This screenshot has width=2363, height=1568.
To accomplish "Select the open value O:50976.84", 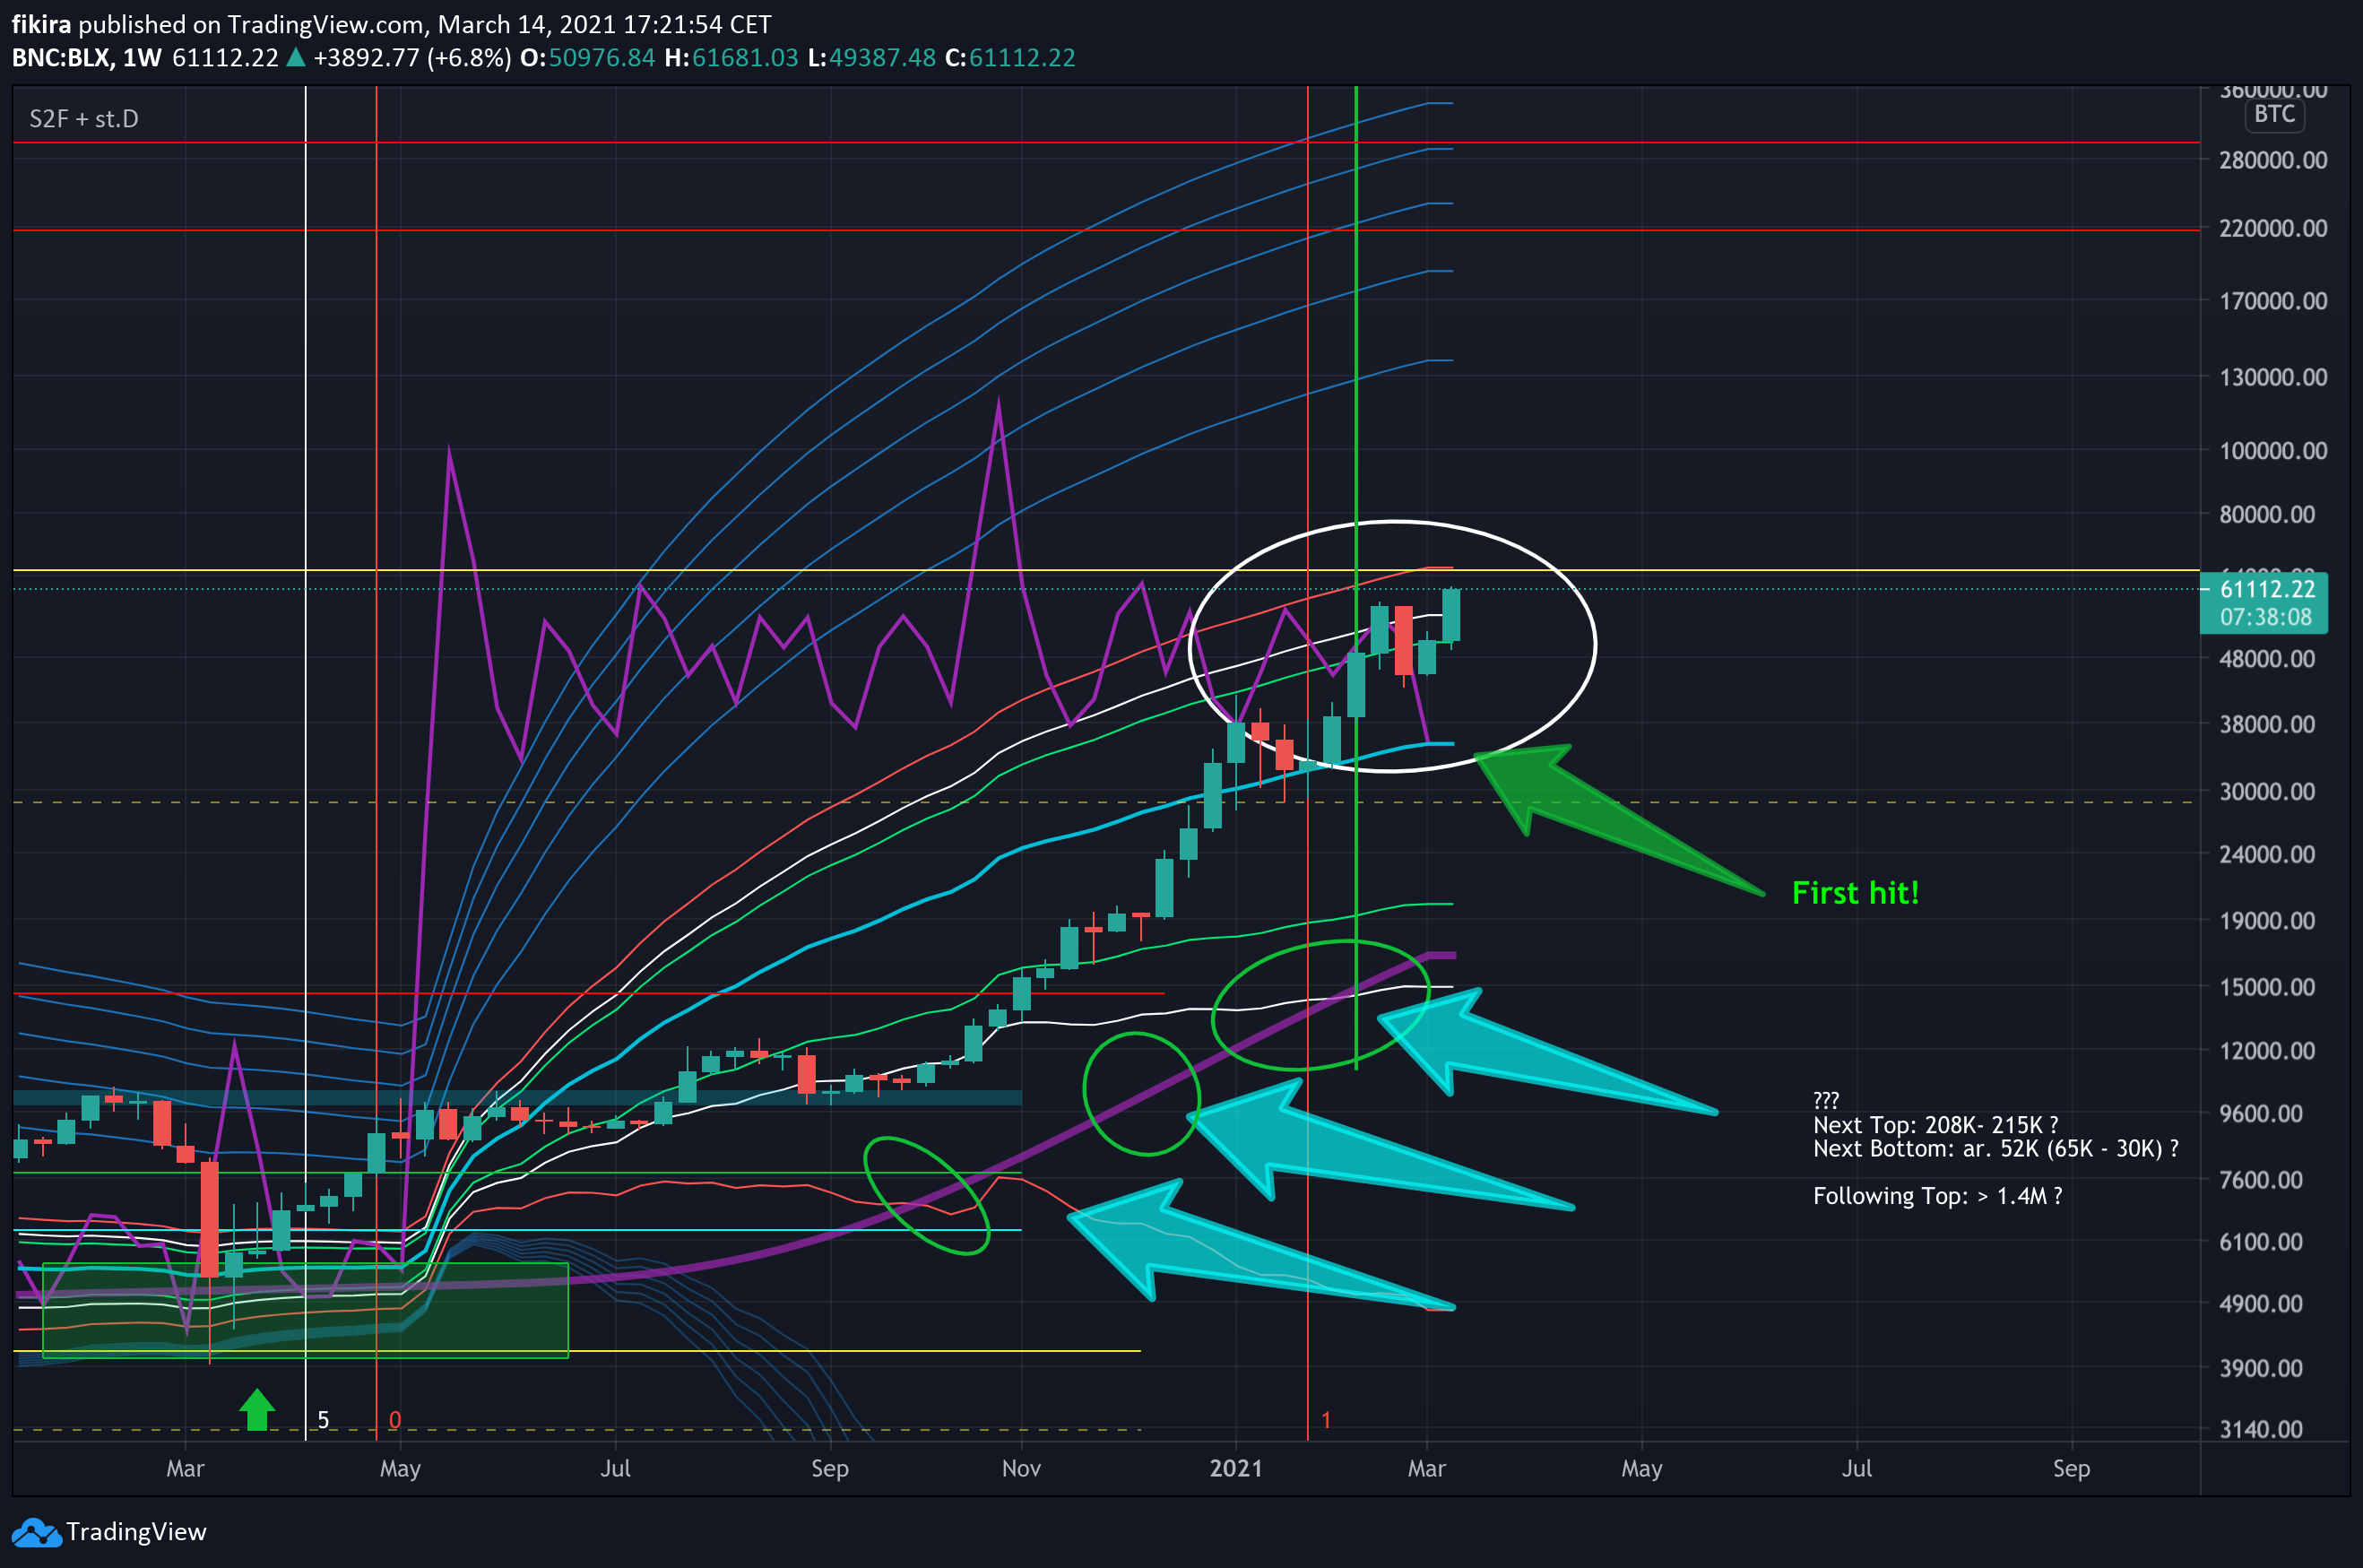I will tap(588, 58).
